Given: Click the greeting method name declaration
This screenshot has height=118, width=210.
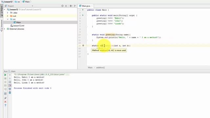Looking at the screenshot, I should click(110, 35).
